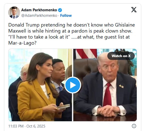Open the Adam Parkhomenko display name
The width and height of the screenshot is (144, 131).
pos(39,10)
